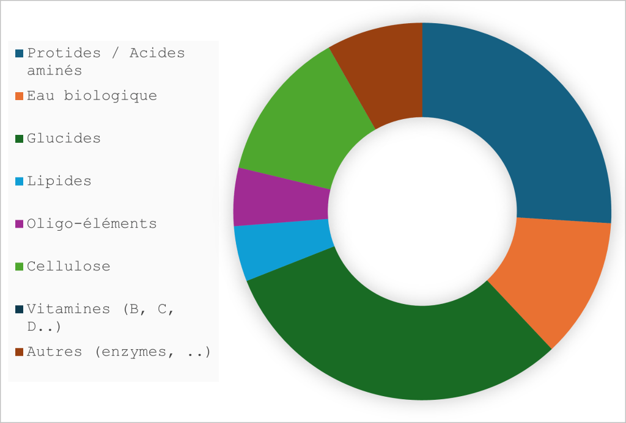Click the "Protides / Acides aminés" legend label
This screenshot has width=626, height=423.
coord(105,61)
